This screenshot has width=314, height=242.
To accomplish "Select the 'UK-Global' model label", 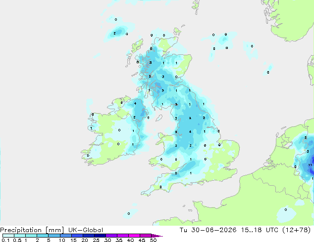I will click(x=86, y=230).
